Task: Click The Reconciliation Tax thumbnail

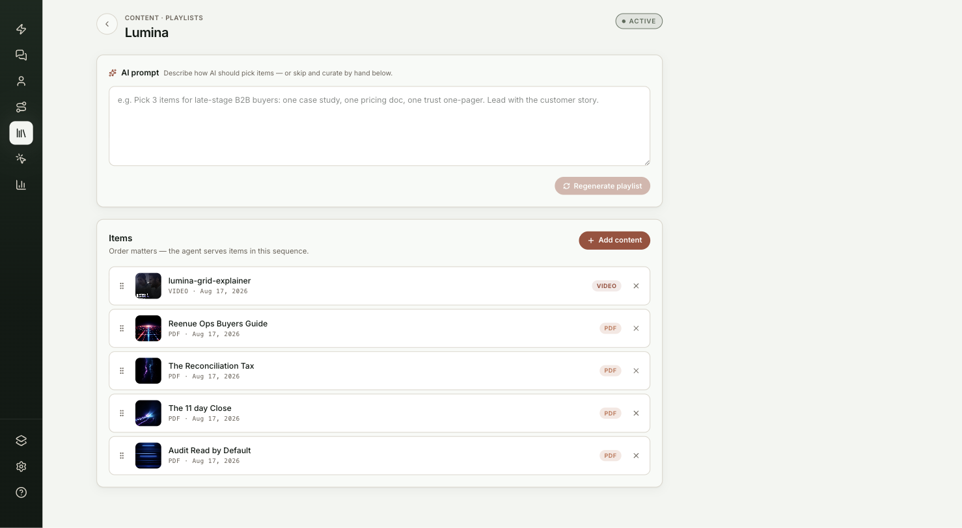Action: click(148, 371)
